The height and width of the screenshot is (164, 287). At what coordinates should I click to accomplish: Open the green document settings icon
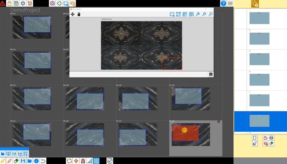[x=16, y=3]
